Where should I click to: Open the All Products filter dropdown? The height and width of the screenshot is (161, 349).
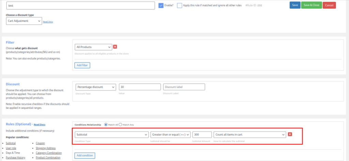[93, 47]
